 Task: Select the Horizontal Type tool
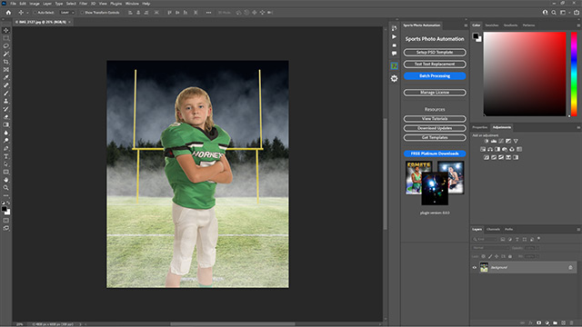6,156
